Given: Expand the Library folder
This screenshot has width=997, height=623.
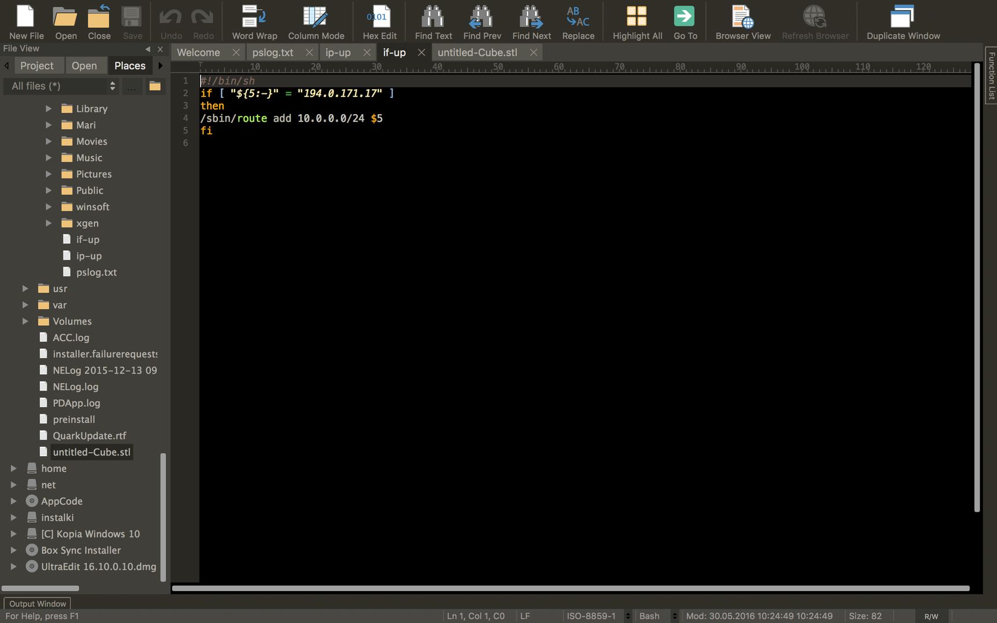Looking at the screenshot, I should click(x=49, y=108).
